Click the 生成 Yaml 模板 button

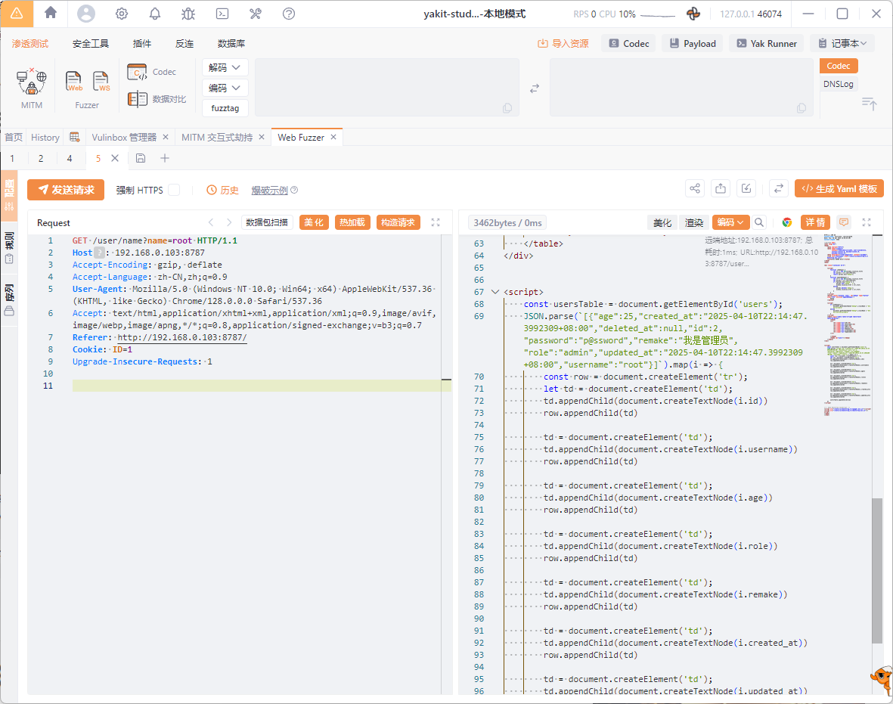point(839,189)
